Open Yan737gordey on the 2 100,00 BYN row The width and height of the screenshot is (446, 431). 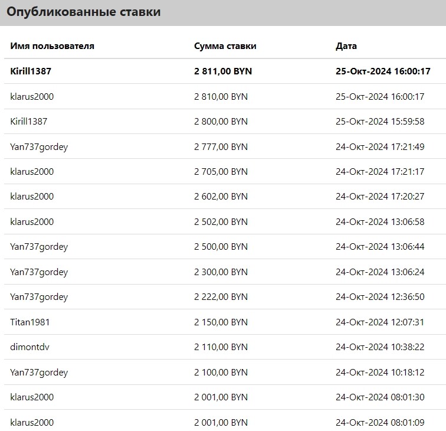coord(39,373)
